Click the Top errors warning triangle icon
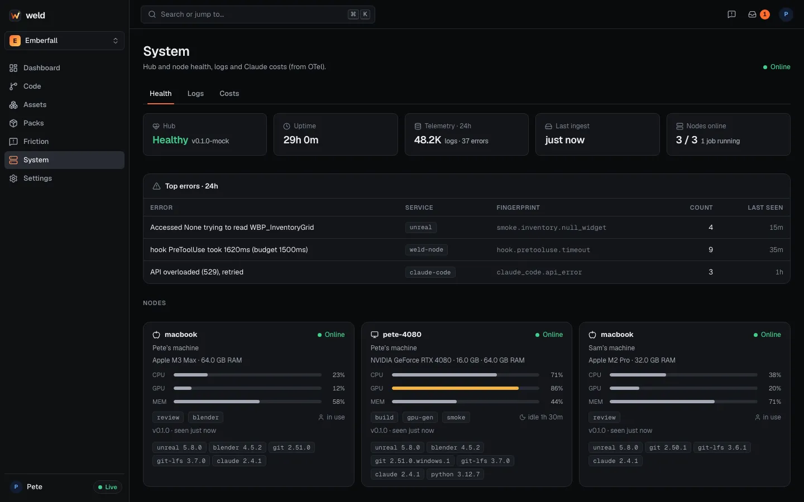 point(156,186)
